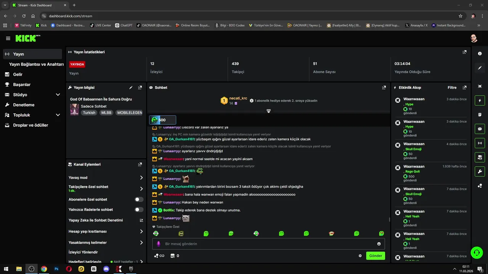Open the green headset support button
The width and height of the screenshot is (488, 274).
point(477,252)
